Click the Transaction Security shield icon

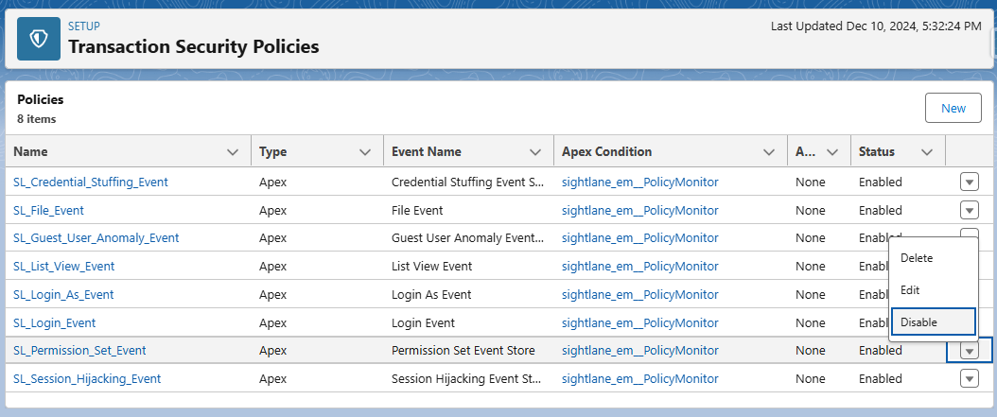tap(39, 39)
